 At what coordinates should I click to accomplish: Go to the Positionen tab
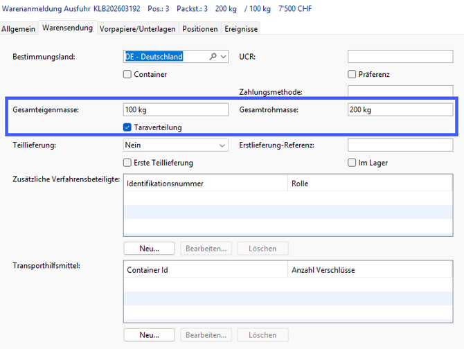[x=200, y=29]
